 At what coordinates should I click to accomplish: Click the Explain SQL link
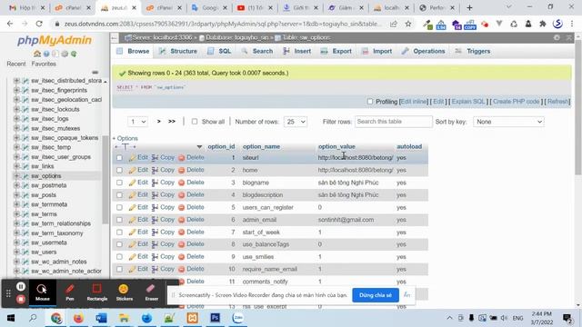(x=468, y=102)
